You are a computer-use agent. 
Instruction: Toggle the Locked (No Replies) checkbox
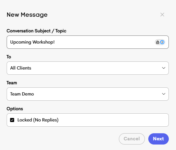(12, 120)
